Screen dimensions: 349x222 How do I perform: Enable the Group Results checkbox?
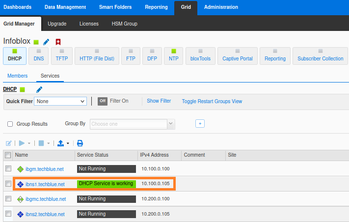10,124
